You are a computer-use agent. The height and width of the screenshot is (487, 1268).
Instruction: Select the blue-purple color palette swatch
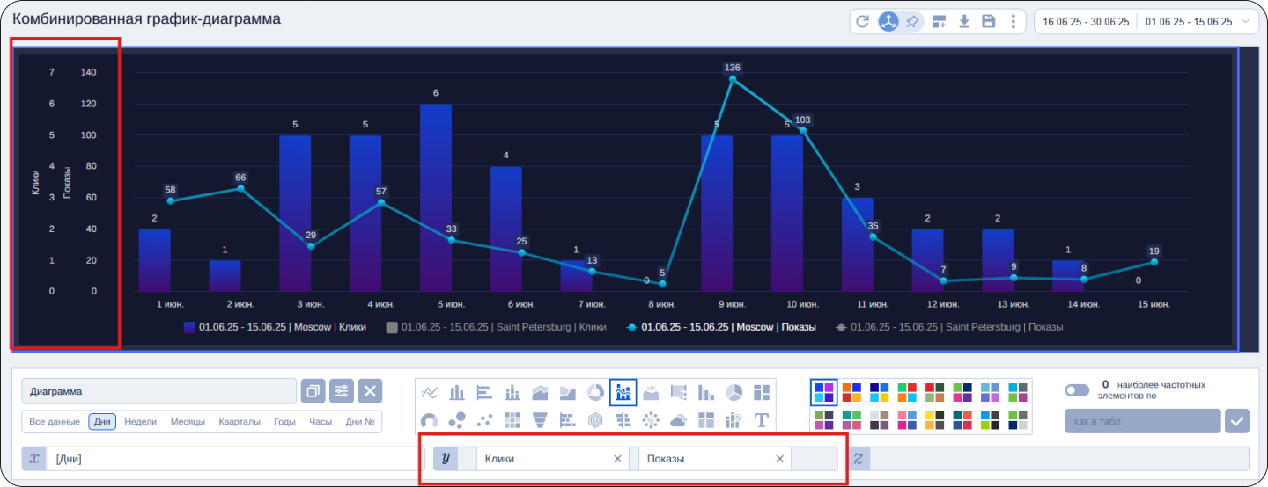pyautogui.click(x=824, y=392)
